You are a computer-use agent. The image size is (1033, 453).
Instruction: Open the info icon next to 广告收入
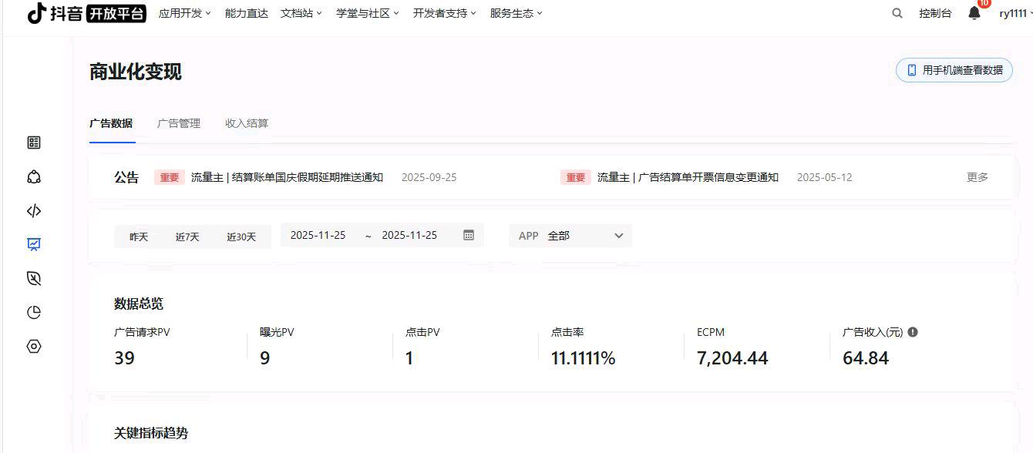point(914,331)
